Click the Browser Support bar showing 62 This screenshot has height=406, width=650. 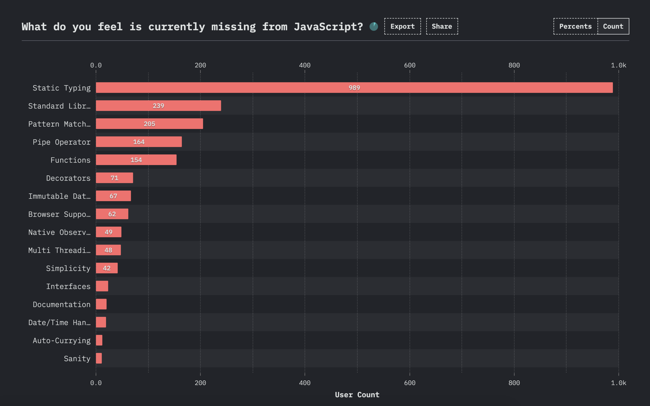pos(112,214)
